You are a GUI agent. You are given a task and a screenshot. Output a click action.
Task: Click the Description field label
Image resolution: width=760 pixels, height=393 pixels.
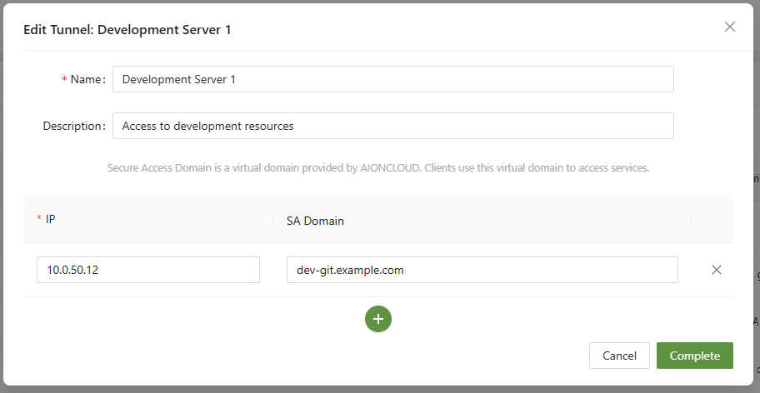coord(74,127)
